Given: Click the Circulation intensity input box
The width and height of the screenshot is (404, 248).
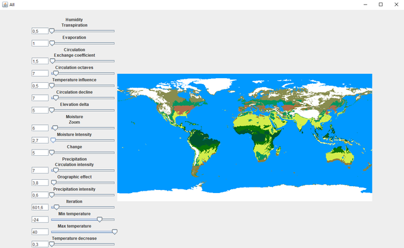Looking at the screenshot, I should pos(40,170).
